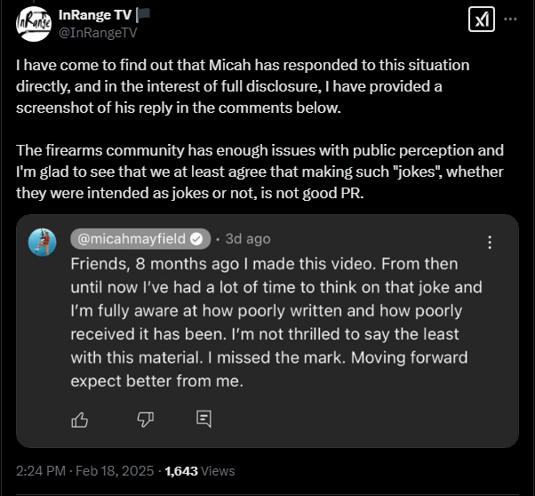Click the @micahmayfield channel badge

(x=140, y=238)
